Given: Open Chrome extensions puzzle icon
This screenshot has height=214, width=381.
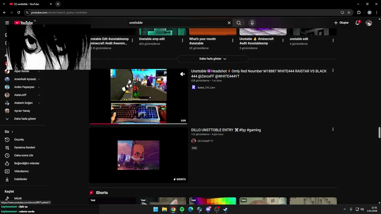Looking at the screenshot, I should [x=359, y=12].
